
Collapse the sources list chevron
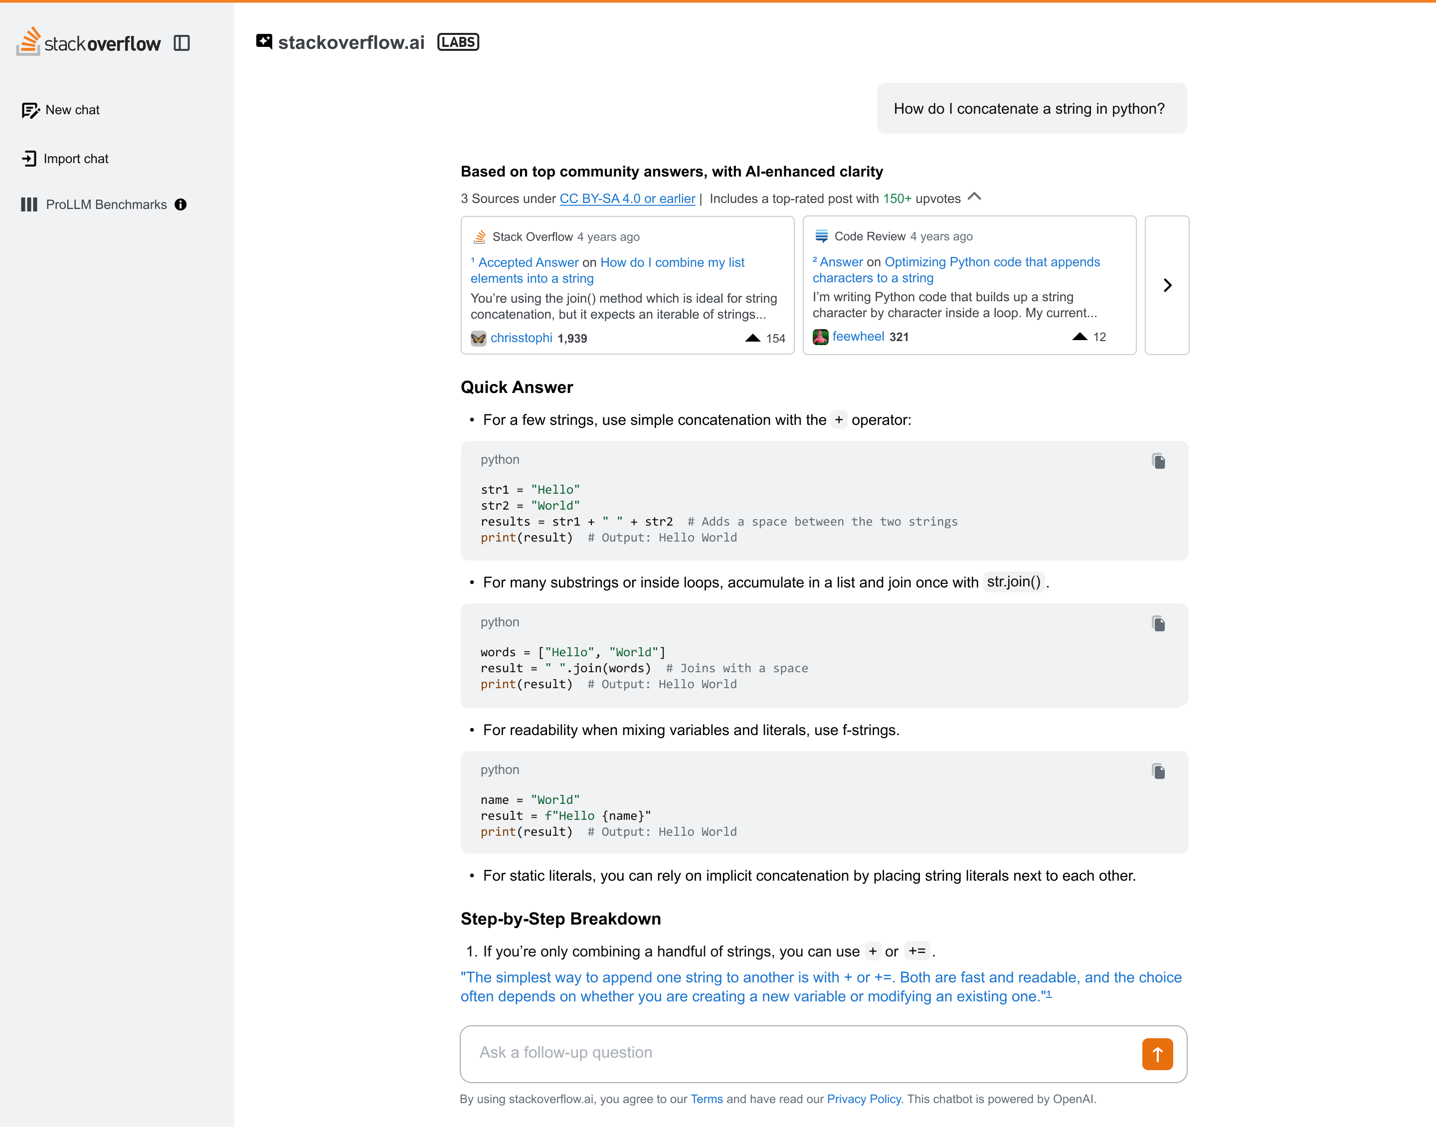974,197
